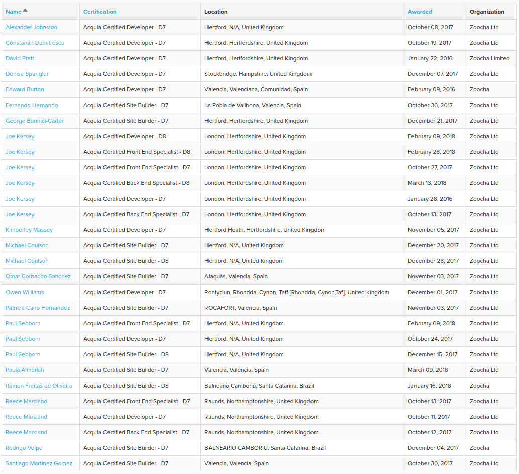Open Denise Spangler's profile link
The height and width of the screenshot is (474, 519).
(27, 74)
